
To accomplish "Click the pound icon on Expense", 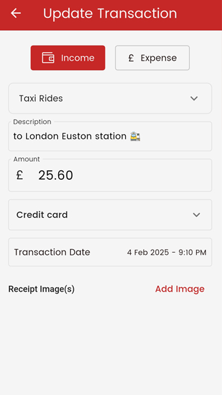I will pyautogui.click(x=131, y=58).
